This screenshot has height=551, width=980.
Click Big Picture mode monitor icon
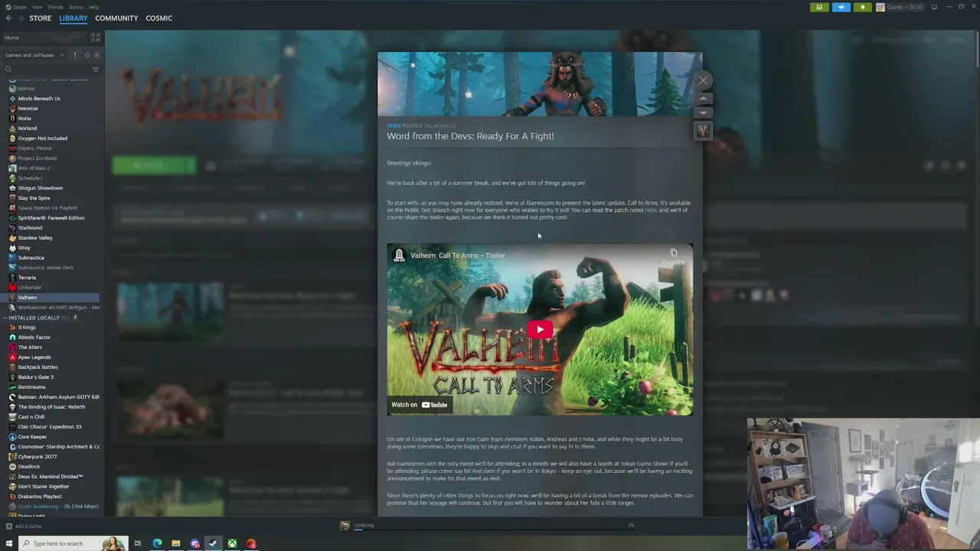click(934, 7)
